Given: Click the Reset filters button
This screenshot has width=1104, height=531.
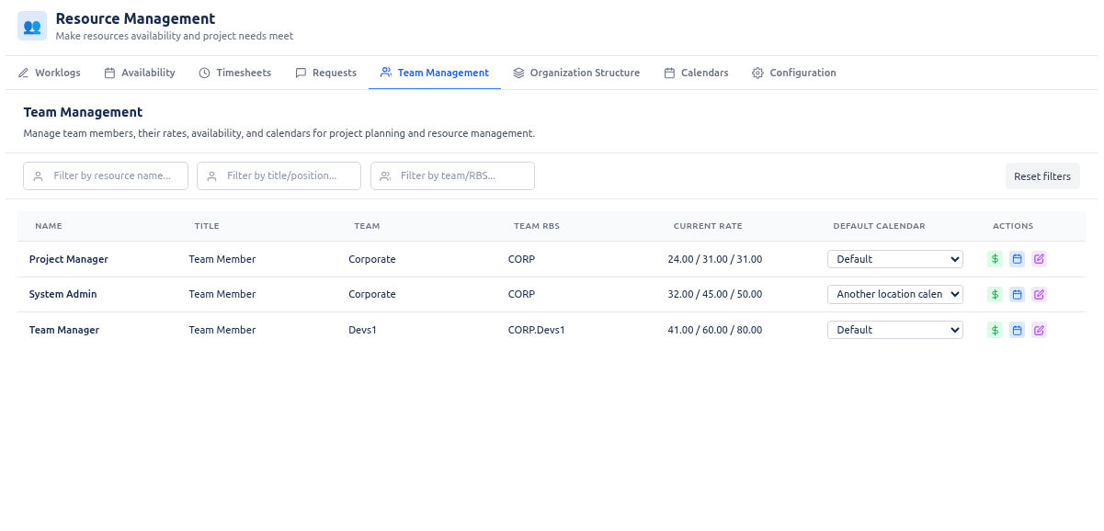Looking at the screenshot, I should click(x=1042, y=175).
